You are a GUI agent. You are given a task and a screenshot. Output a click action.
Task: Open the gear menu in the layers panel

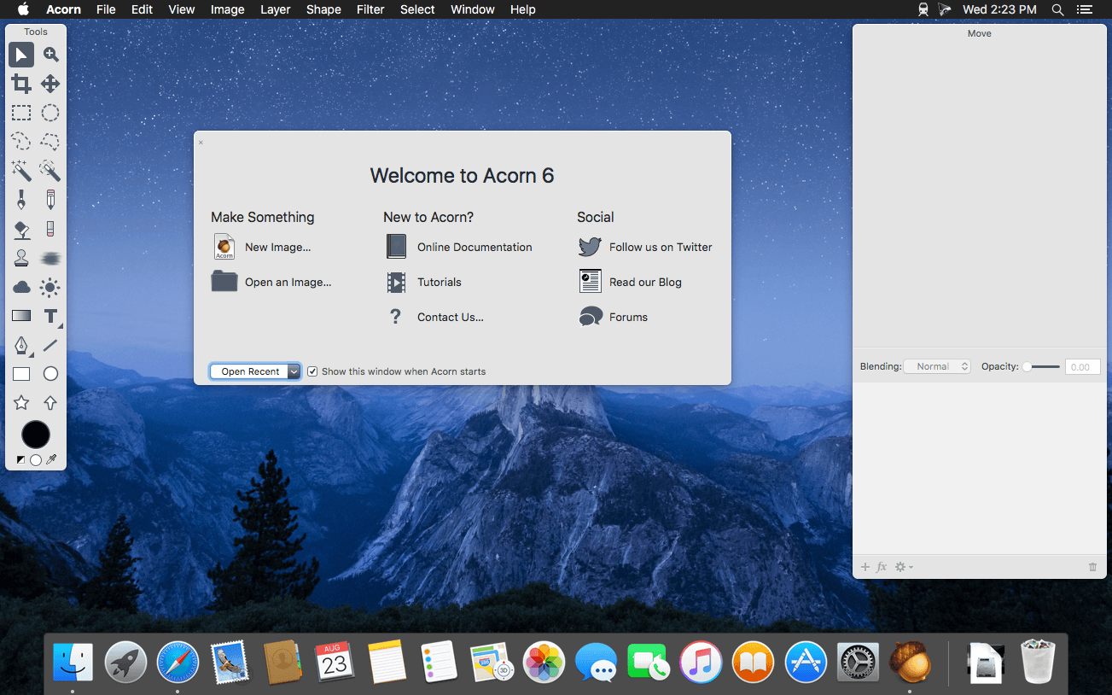901,566
